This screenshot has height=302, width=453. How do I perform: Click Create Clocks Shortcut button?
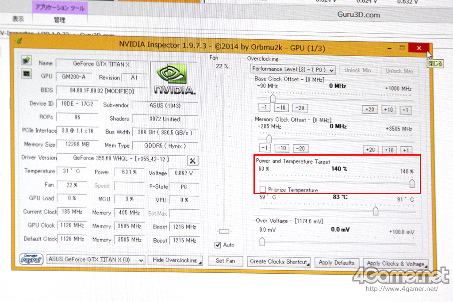click(279, 262)
